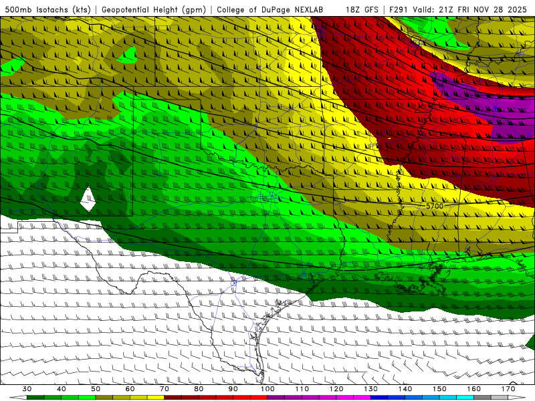The height and width of the screenshot is (401, 535).
Task: Click the "110" value on the legend scale
Action: [302, 389]
